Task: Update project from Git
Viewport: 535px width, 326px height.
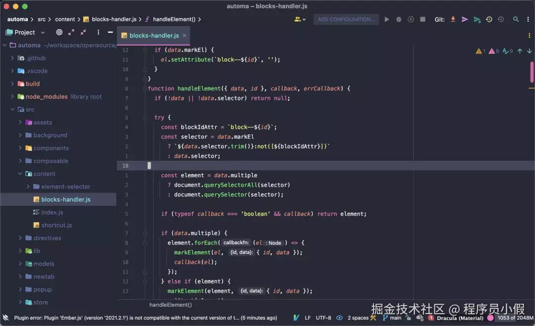Action: (453, 19)
